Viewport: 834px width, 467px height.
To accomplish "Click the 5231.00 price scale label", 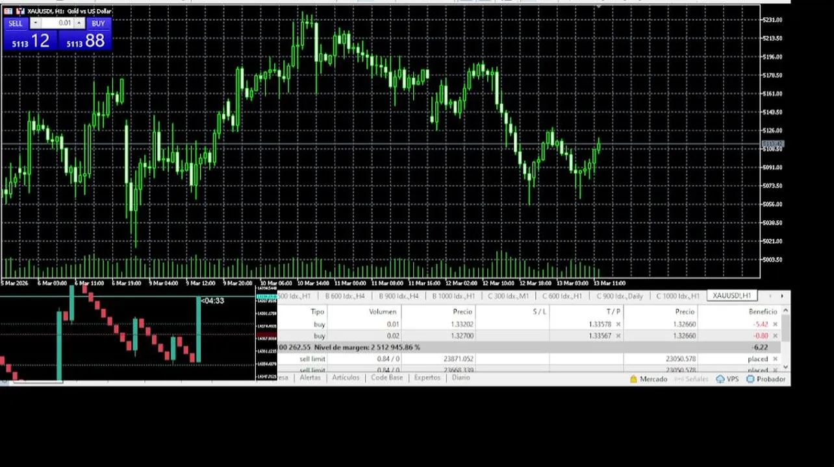I will point(772,20).
